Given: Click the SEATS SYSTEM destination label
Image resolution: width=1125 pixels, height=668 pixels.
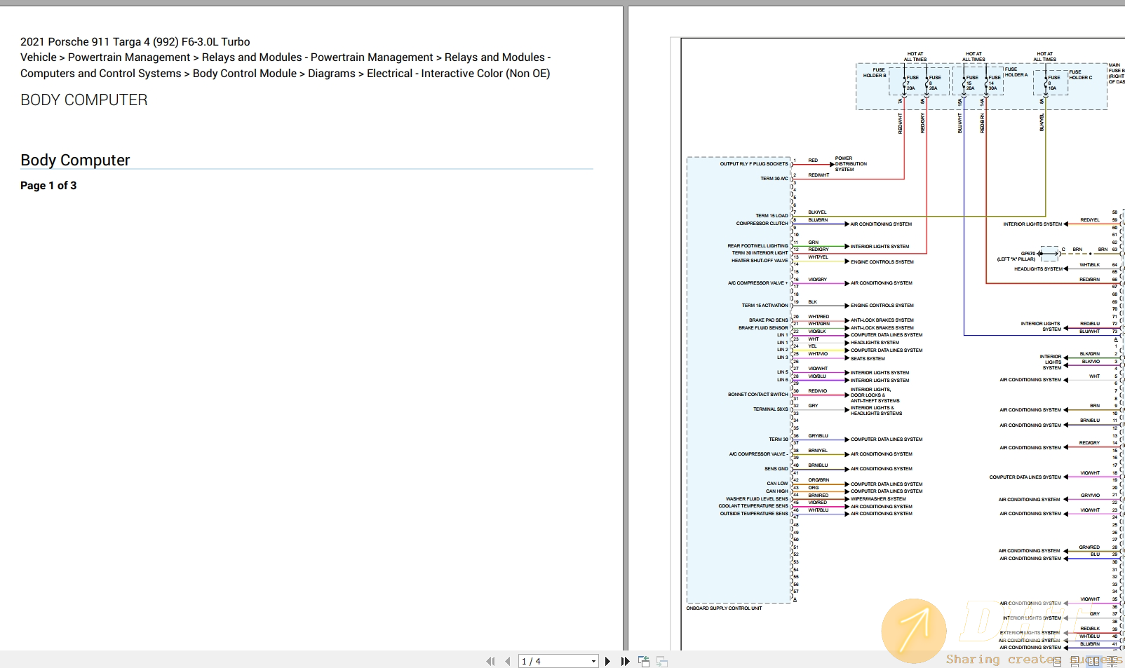Looking at the screenshot, I should coord(868,359).
